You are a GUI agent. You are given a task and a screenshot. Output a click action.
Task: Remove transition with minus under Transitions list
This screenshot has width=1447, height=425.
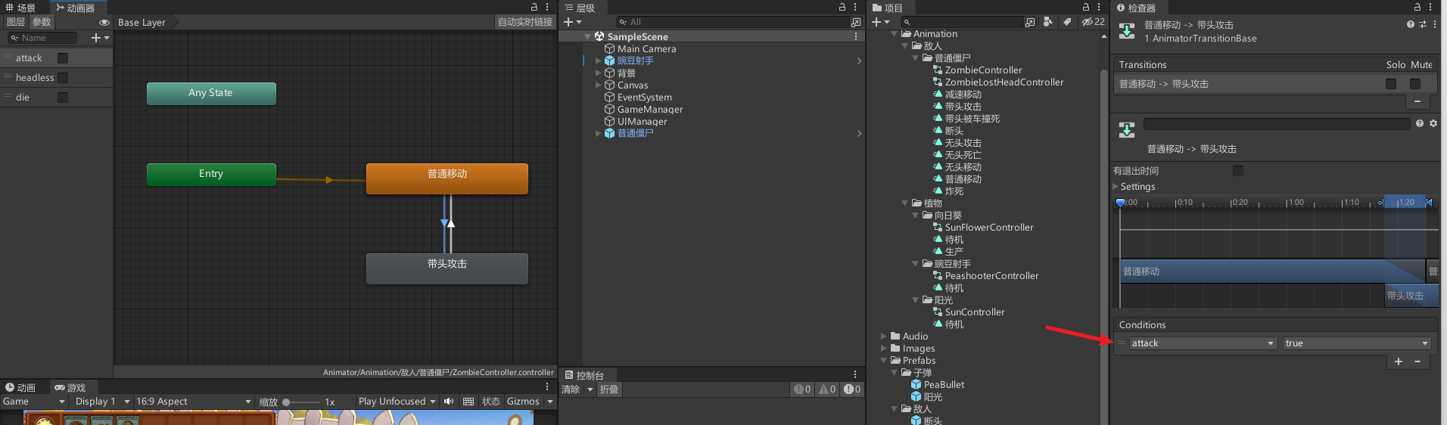pyautogui.click(x=1417, y=101)
